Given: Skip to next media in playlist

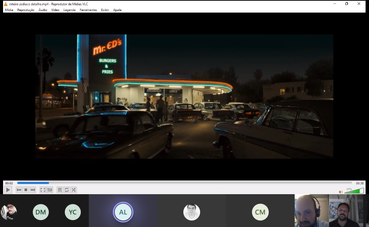Looking at the screenshot, I should tap(33, 190).
